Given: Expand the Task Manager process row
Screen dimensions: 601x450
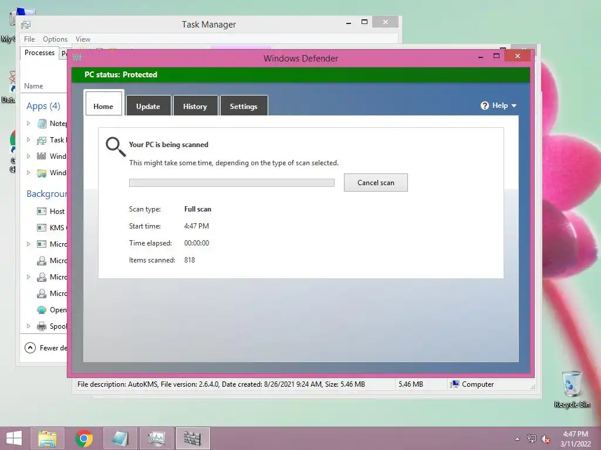Looking at the screenshot, I should pyautogui.click(x=28, y=139).
